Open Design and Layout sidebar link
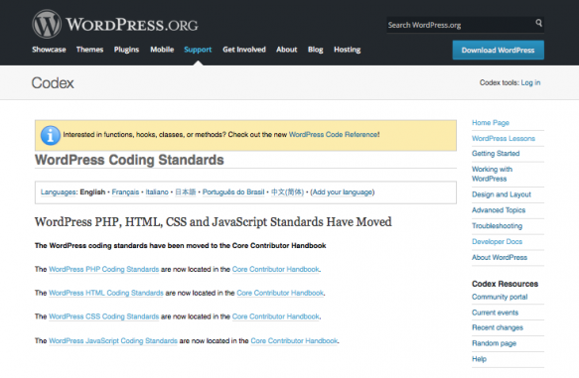 pos(502,194)
